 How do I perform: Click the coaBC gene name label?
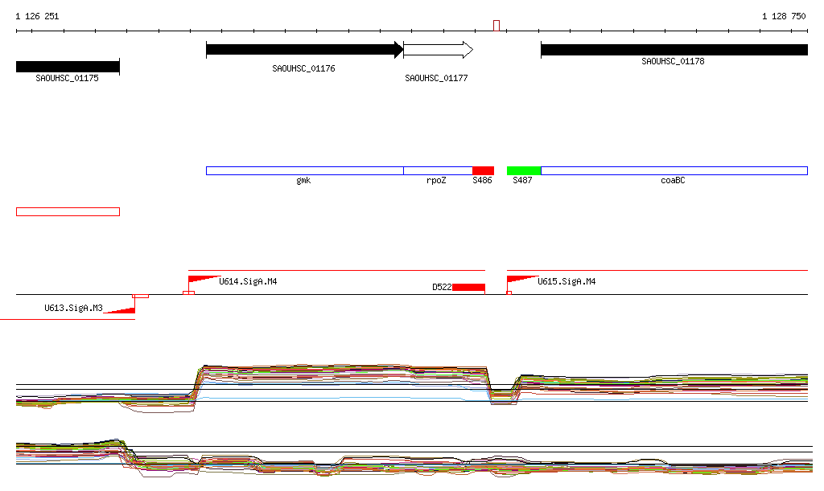pos(674,181)
